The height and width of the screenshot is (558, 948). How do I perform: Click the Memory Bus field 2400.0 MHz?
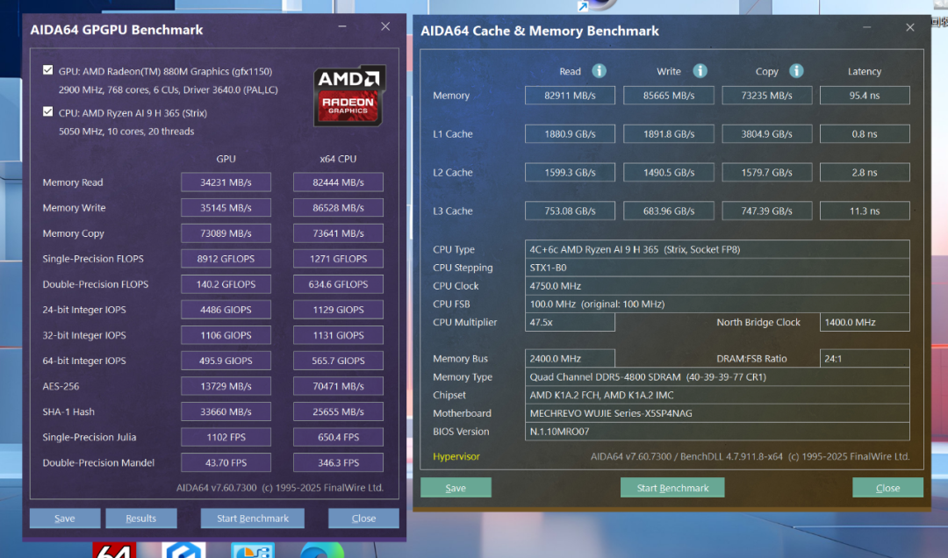(571, 359)
